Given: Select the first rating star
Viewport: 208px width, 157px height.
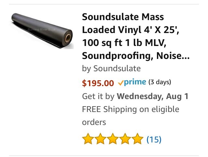Looking at the screenshot, I should pos(88,139).
